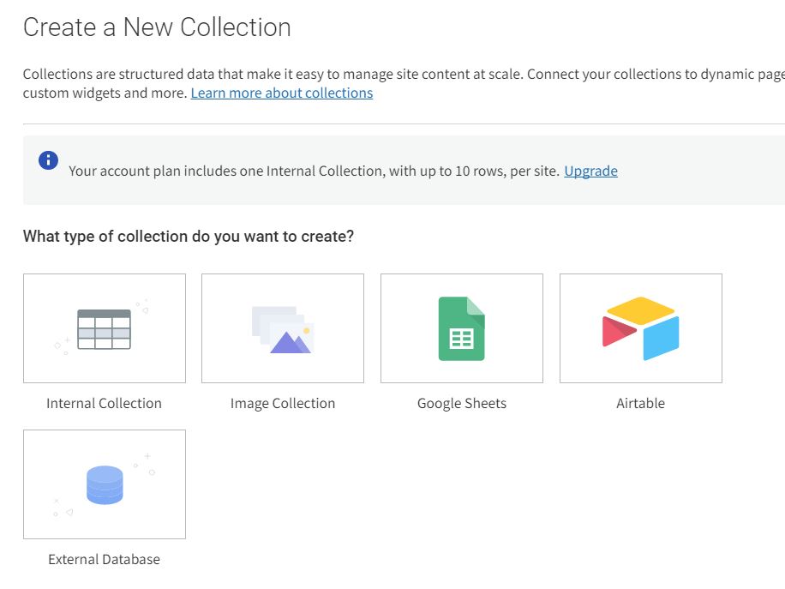785x589 pixels.
Task: Click the Airtable label
Action: 641,403
